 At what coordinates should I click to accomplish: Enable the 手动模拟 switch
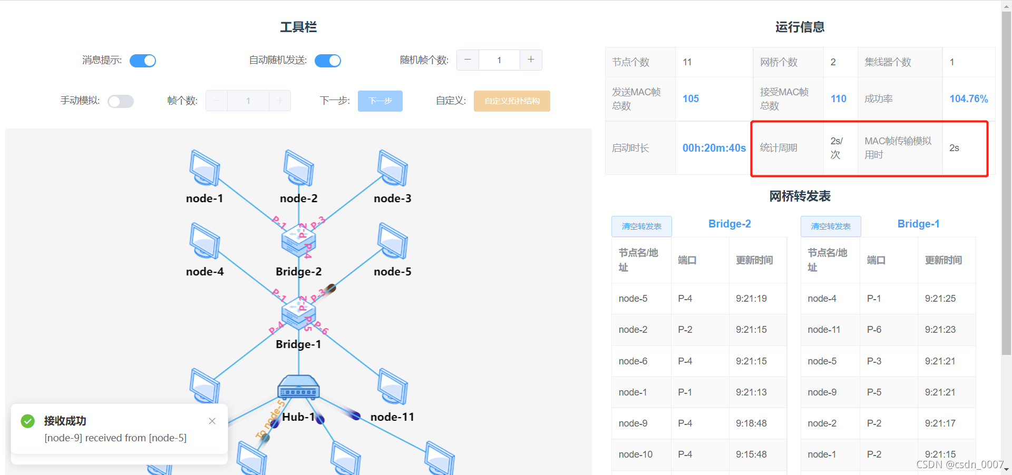pos(121,101)
